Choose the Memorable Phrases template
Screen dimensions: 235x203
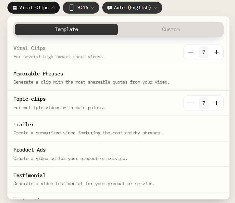point(38,74)
